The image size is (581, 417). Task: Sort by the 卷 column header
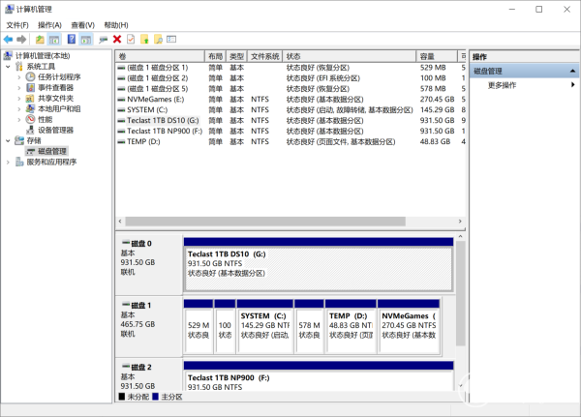pos(160,56)
